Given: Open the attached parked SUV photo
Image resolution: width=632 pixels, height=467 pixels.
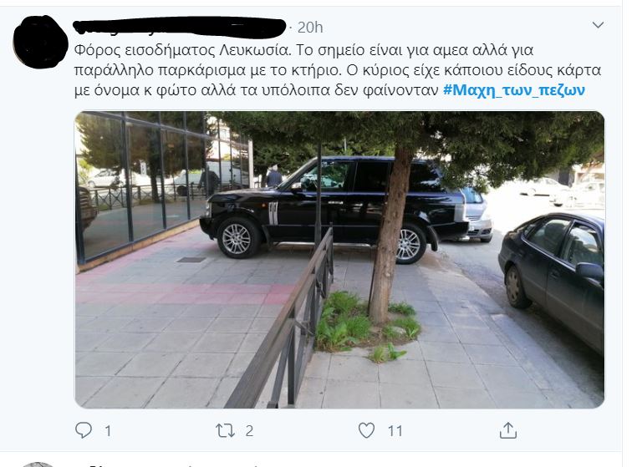Looking at the screenshot, I should (339, 260).
